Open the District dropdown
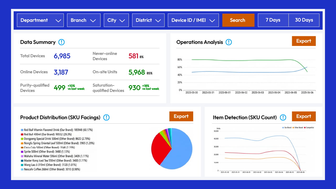The height and width of the screenshot is (189, 336). [148, 20]
